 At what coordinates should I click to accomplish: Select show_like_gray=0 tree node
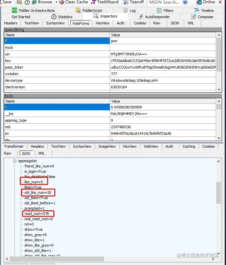click(x=39, y=245)
